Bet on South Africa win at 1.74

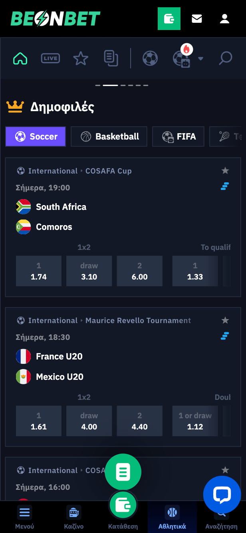click(x=39, y=271)
